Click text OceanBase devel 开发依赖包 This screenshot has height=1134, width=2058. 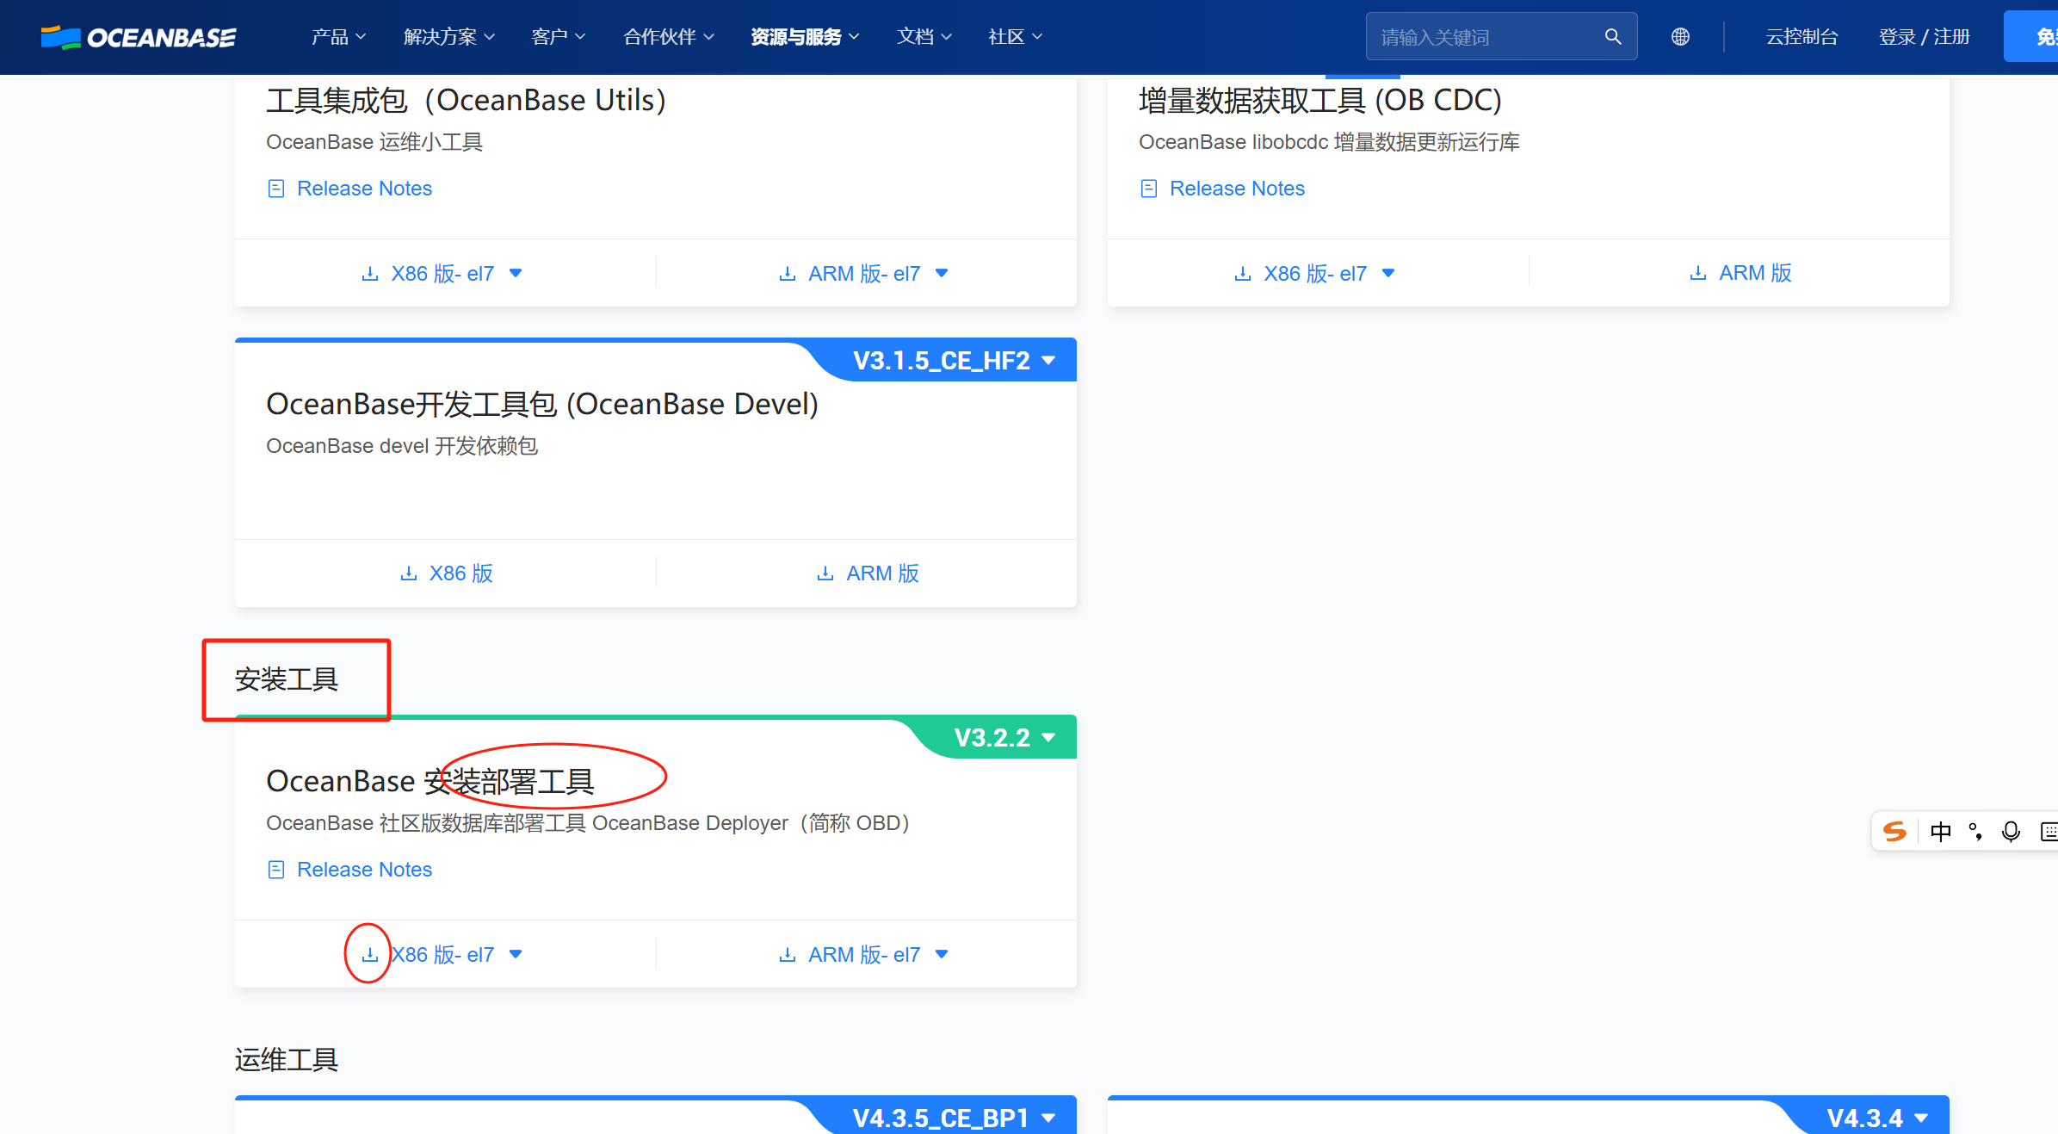point(402,446)
